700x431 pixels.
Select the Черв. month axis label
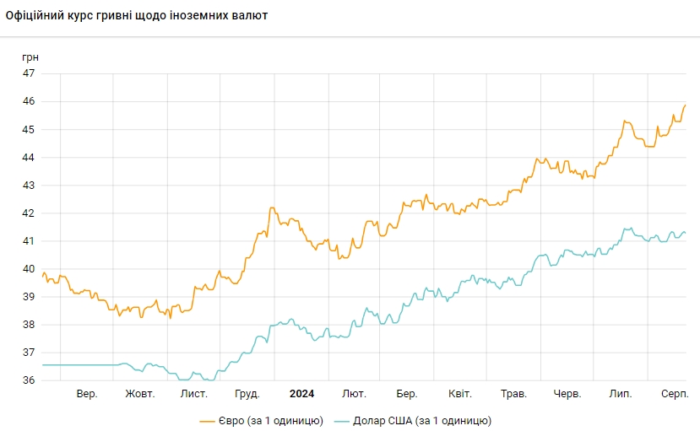pos(567,394)
